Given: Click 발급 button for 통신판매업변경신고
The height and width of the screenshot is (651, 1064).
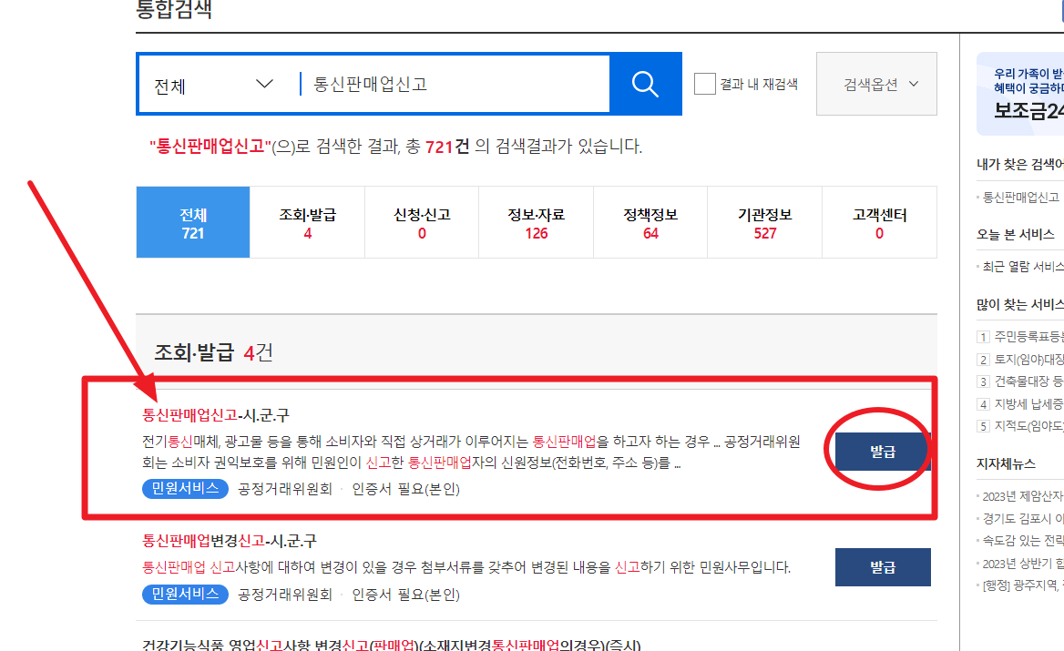Looking at the screenshot, I should (882, 566).
